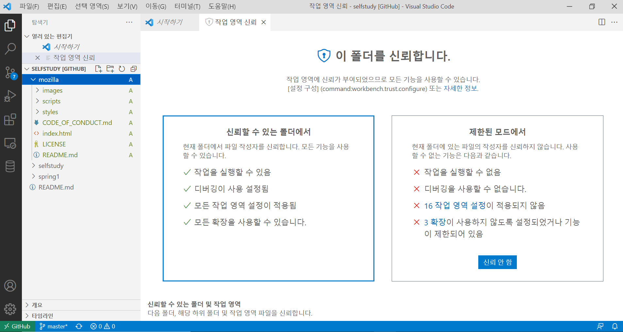Open the 선택 영역(S) menu
This screenshot has width=623, height=332.
pos(92,7)
